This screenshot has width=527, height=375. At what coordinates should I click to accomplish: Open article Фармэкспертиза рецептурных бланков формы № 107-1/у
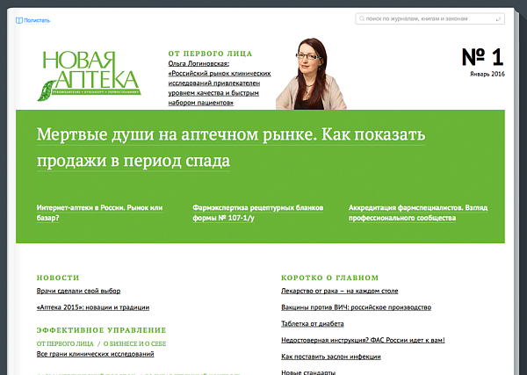click(x=257, y=213)
